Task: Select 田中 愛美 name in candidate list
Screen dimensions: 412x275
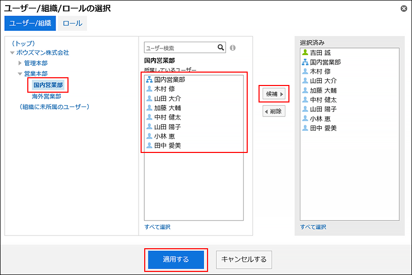Action: click(x=168, y=145)
